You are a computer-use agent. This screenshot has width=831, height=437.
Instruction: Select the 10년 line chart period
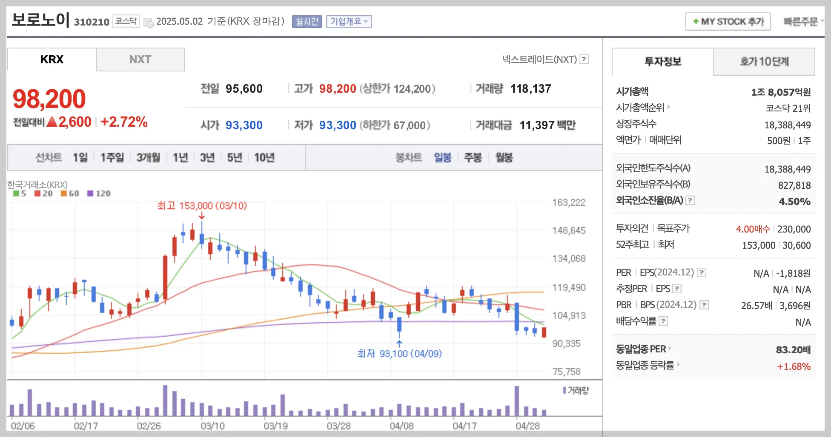(x=264, y=158)
